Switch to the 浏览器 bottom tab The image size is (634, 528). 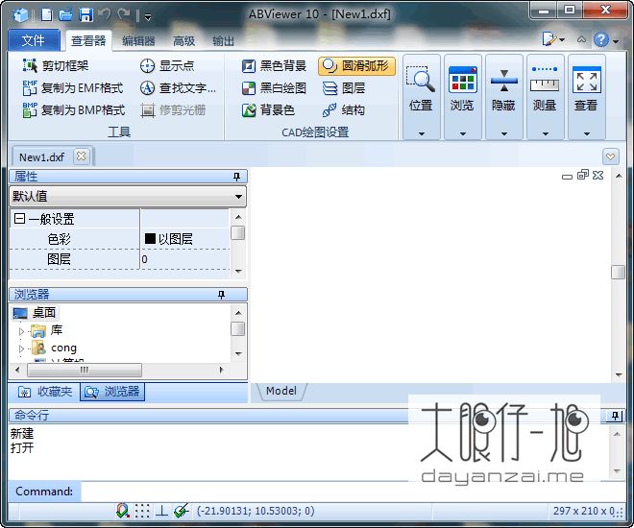[112, 392]
